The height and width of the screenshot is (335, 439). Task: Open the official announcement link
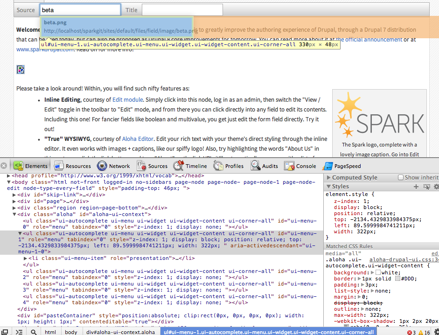coord(369,40)
